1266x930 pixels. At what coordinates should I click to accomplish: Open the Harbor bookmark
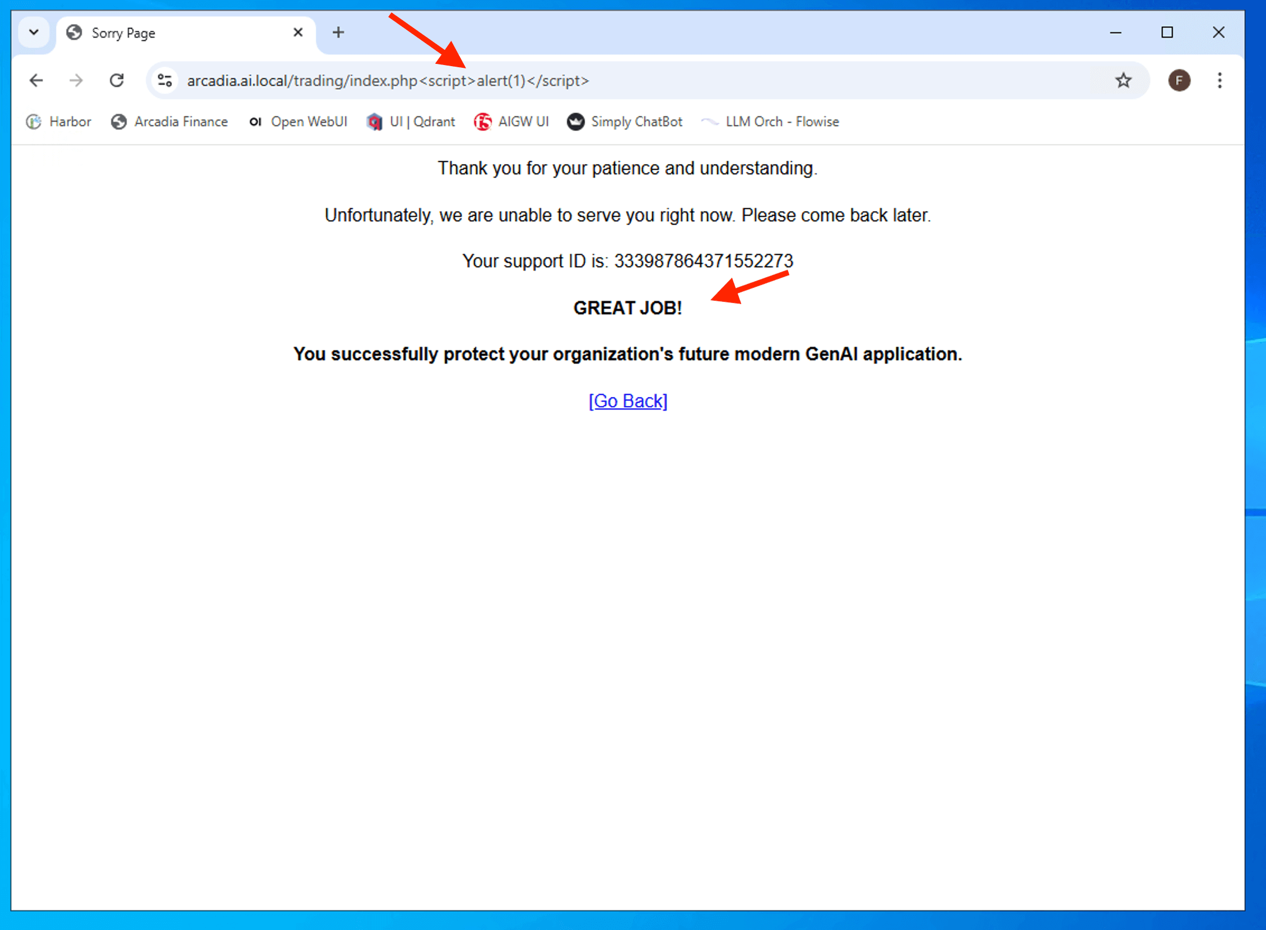coord(59,122)
